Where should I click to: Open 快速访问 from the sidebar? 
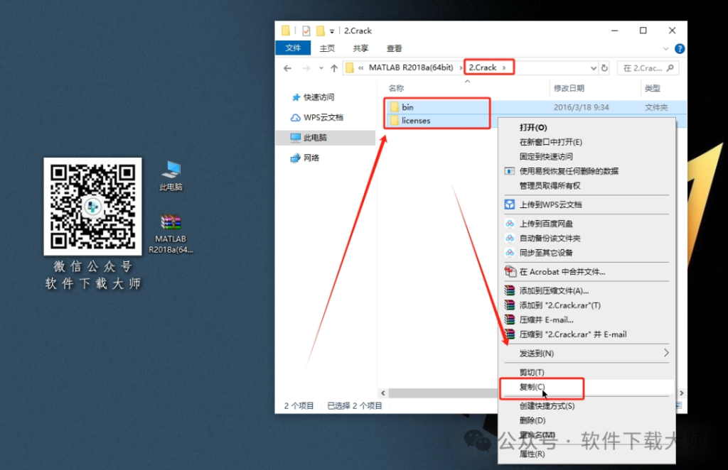tap(317, 97)
